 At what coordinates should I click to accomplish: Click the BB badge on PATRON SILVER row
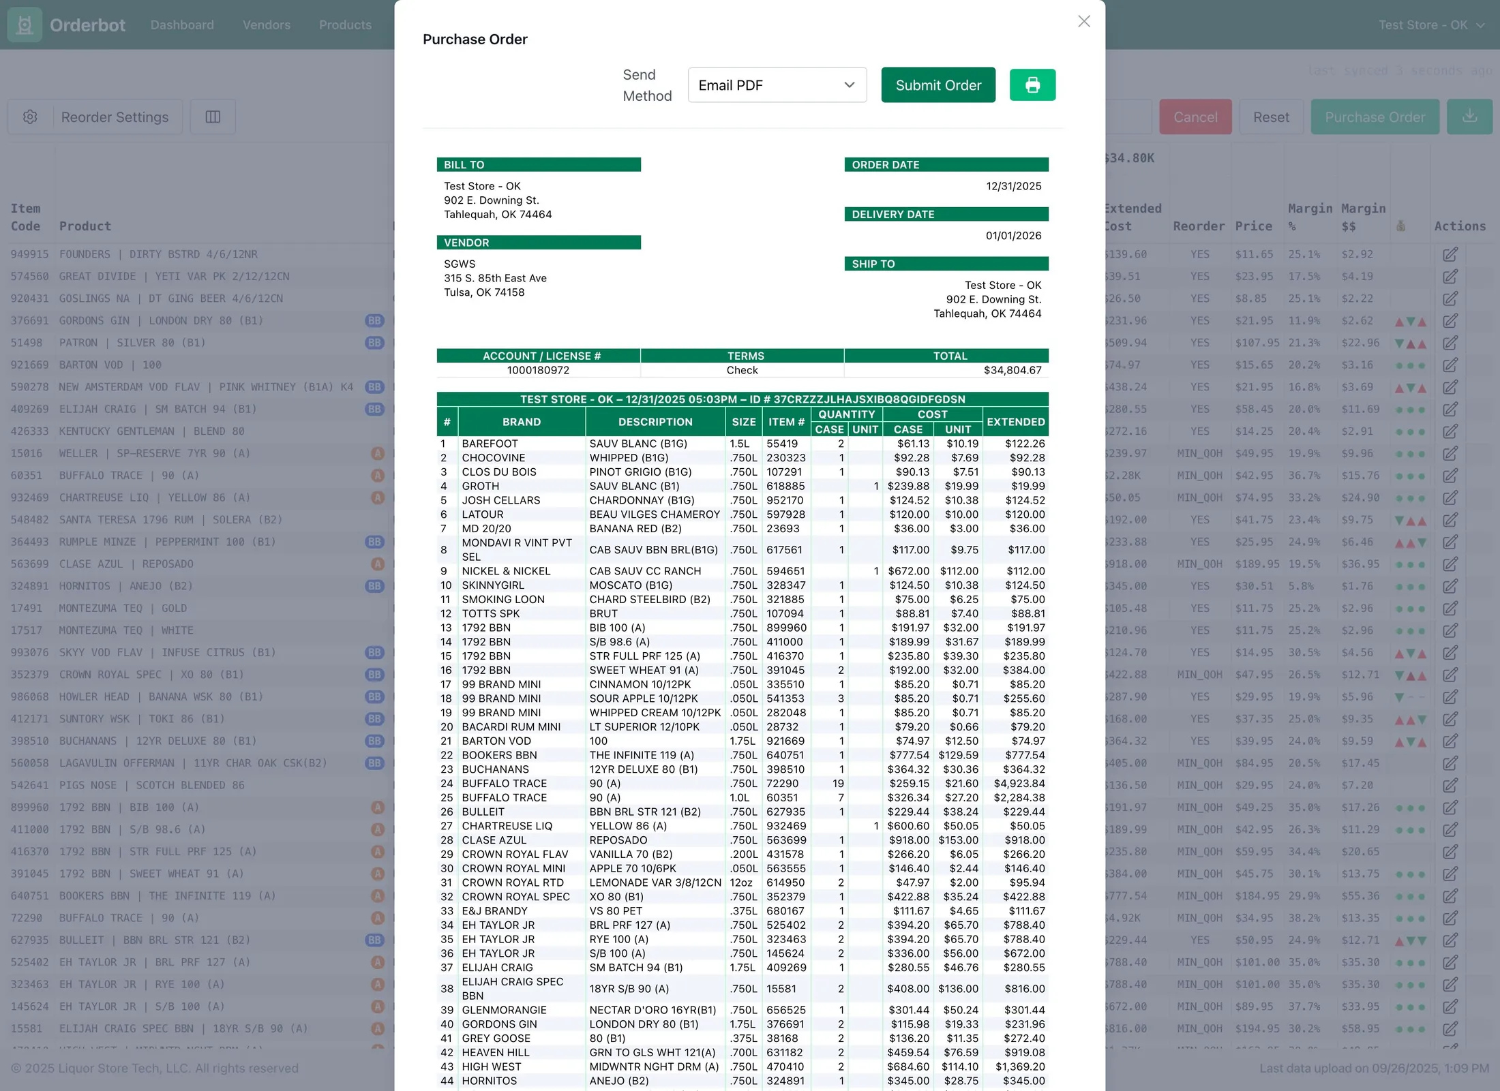pyautogui.click(x=374, y=343)
